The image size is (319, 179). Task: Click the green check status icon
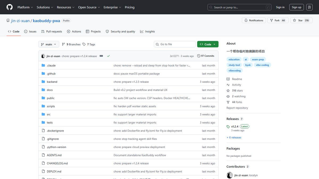click(x=108, y=56)
